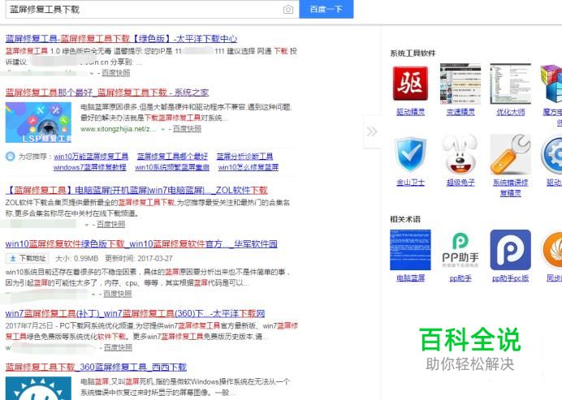Click 百度快照 under the 华军软件园 result

point(118,295)
